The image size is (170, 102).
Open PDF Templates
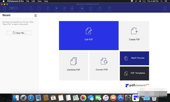134,74
